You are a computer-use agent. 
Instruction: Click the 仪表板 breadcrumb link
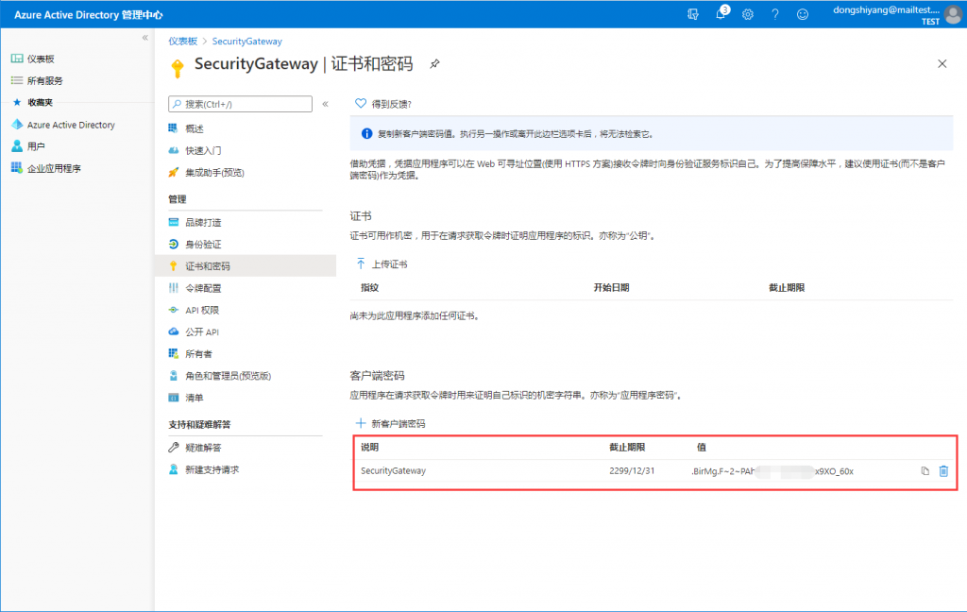click(x=182, y=41)
